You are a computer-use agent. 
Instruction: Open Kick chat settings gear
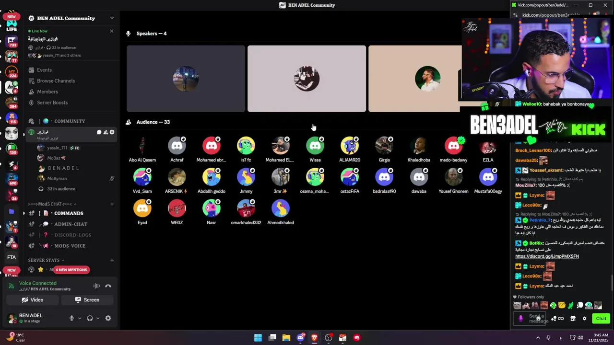coord(584,319)
